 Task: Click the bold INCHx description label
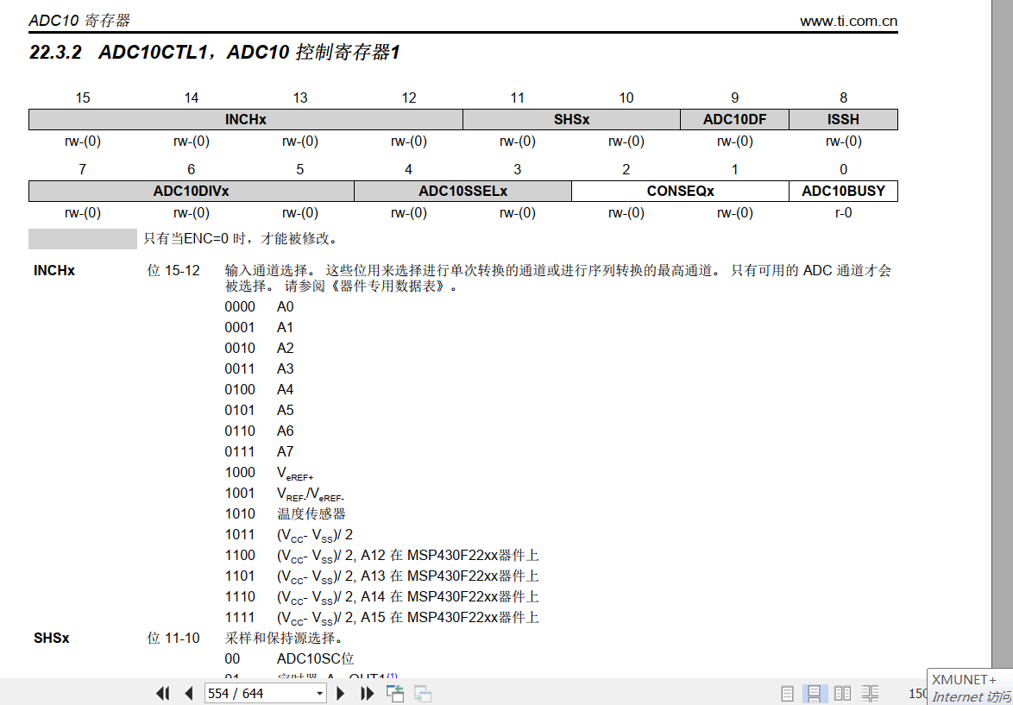pyautogui.click(x=54, y=271)
